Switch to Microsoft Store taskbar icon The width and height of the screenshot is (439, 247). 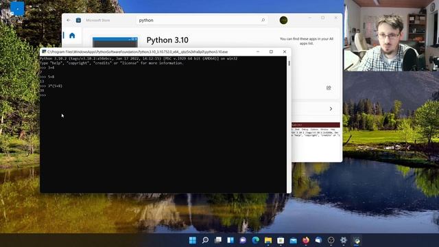click(281, 240)
